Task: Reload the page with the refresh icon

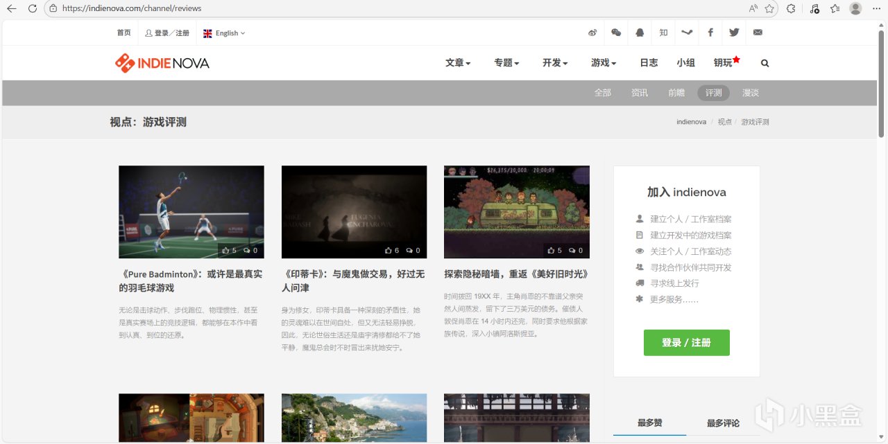Action: [32, 8]
